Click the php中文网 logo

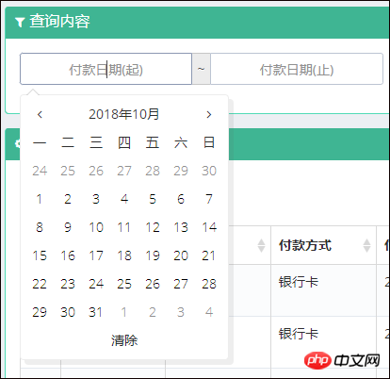342,360
